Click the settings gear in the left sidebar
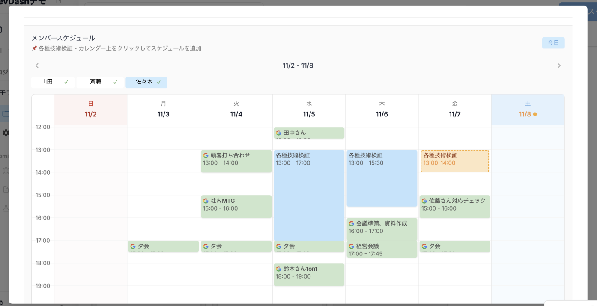The image size is (597, 306). coord(6,133)
